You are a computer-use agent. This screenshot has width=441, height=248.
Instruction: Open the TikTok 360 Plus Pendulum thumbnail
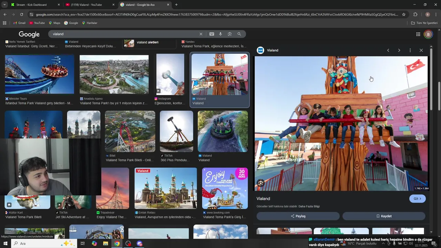(176, 131)
